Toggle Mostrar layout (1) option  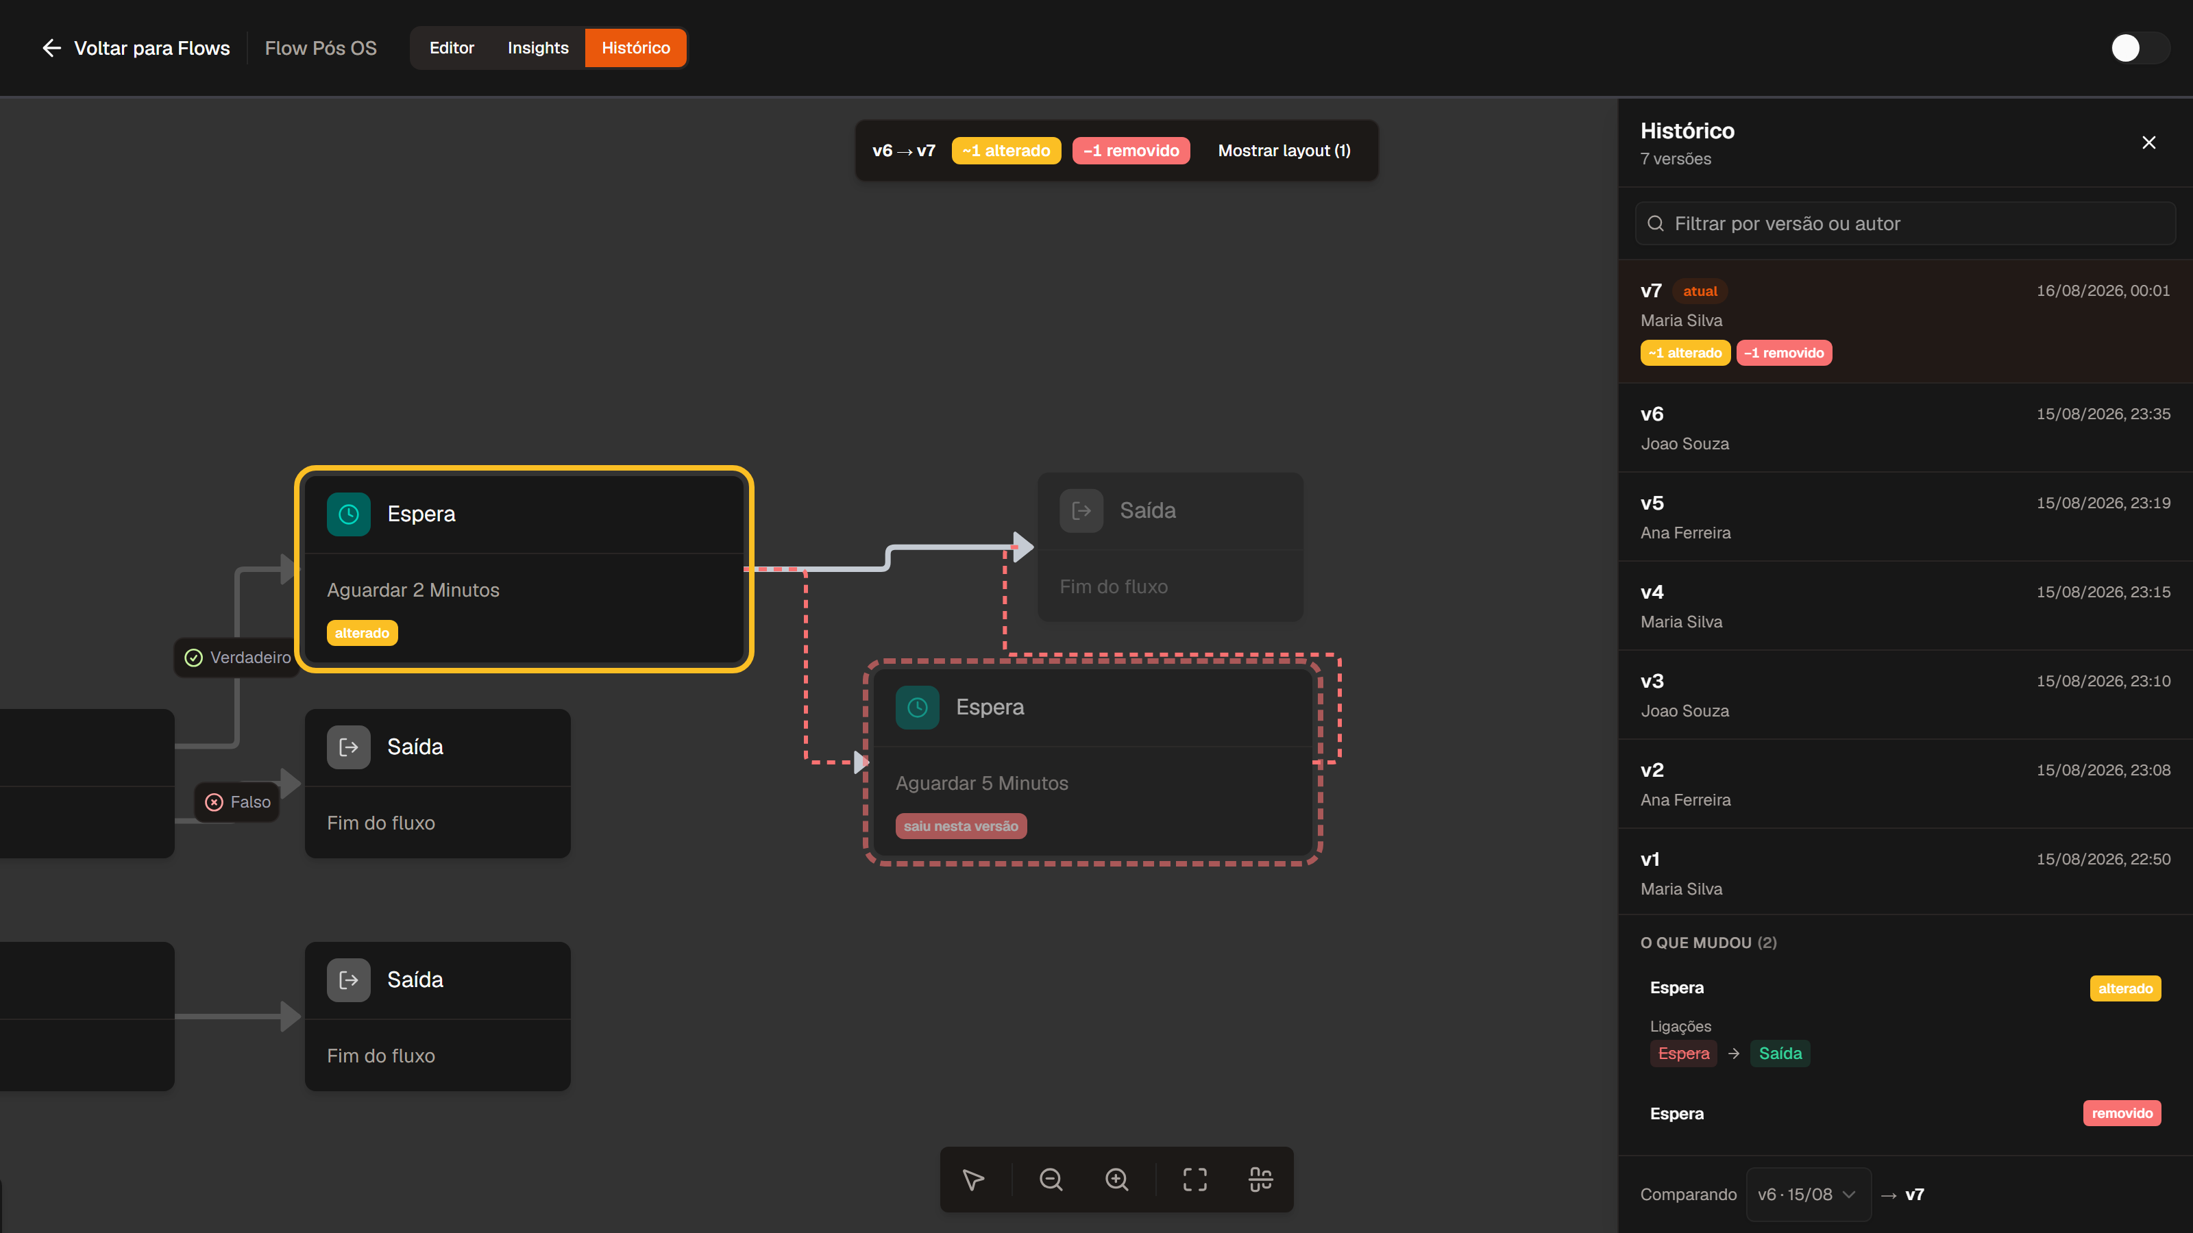tap(1284, 151)
